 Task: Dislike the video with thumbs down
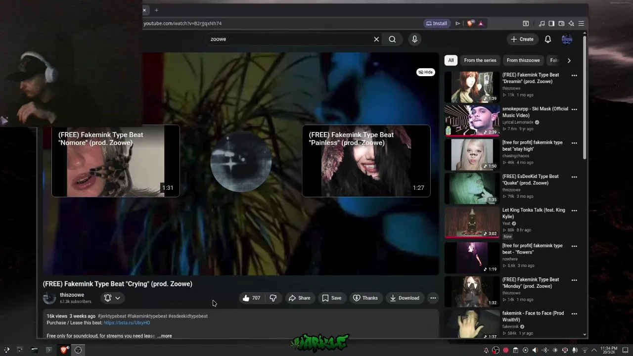(x=273, y=298)
